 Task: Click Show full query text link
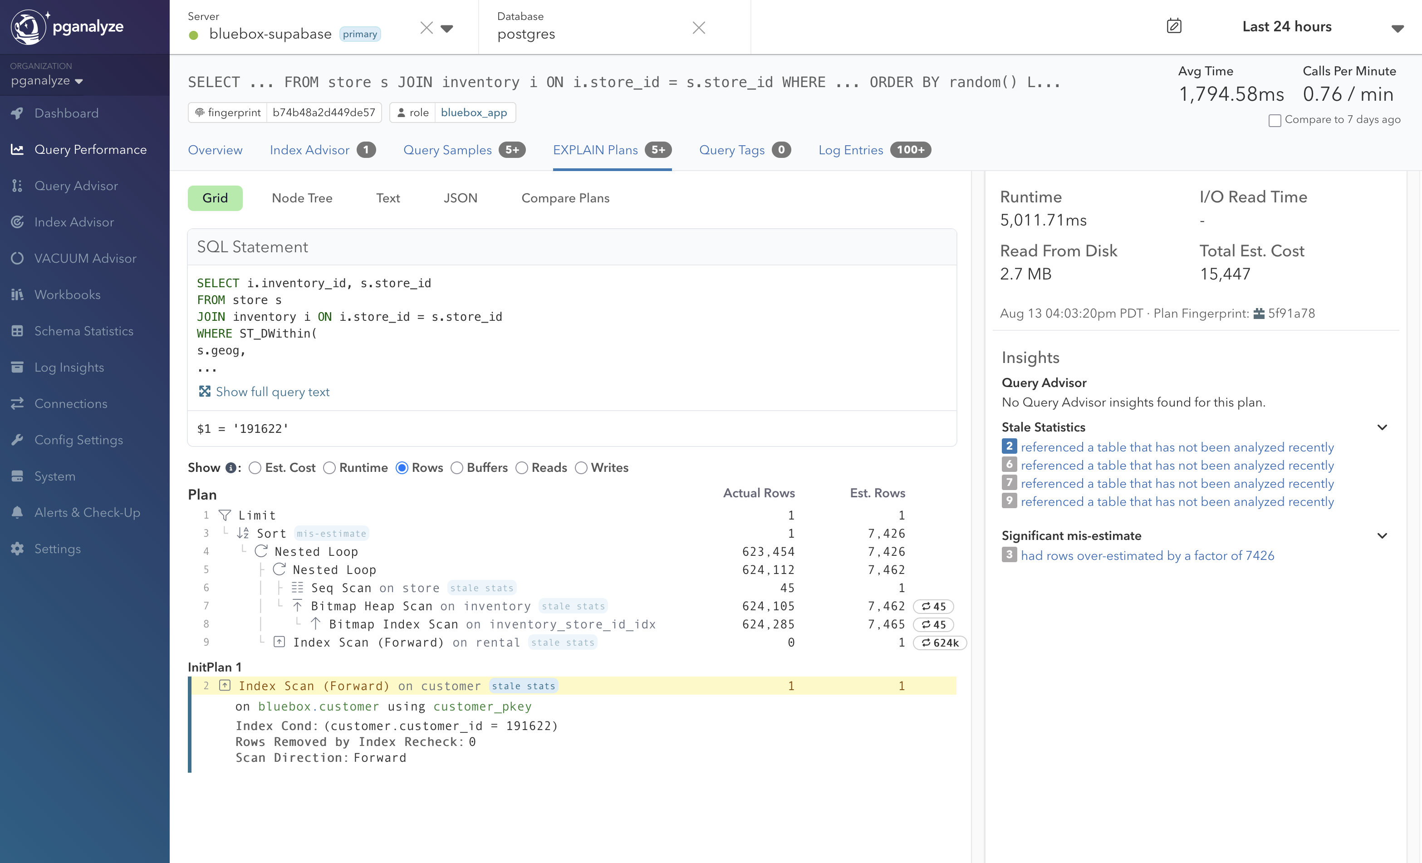(272, 392)
